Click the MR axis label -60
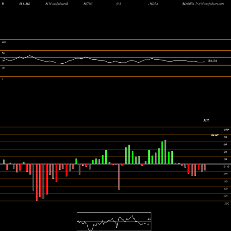231x231 pixels. pos(225,189)
